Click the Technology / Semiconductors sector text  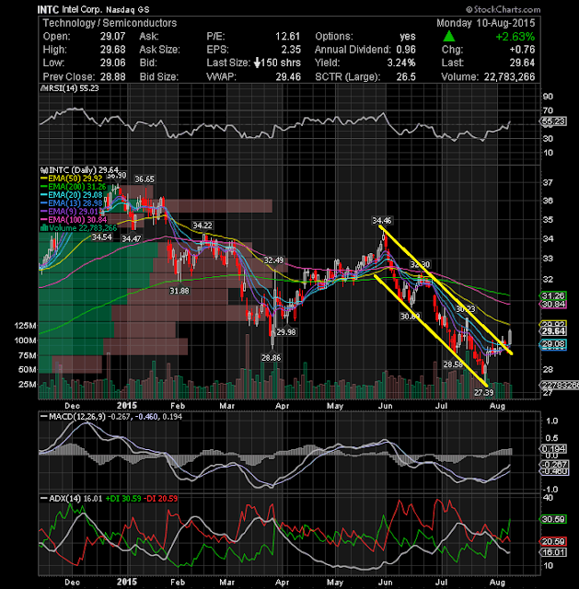pyautogui.click(x=110, y=23)
